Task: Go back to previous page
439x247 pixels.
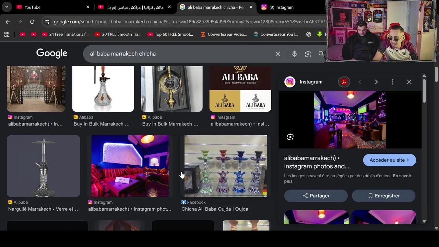Action: [8, 22]
